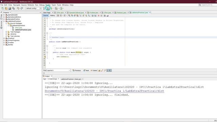Click the Build Project hammer icon
The height and width of the screenshot is (122, 217).
pos(44,8)
